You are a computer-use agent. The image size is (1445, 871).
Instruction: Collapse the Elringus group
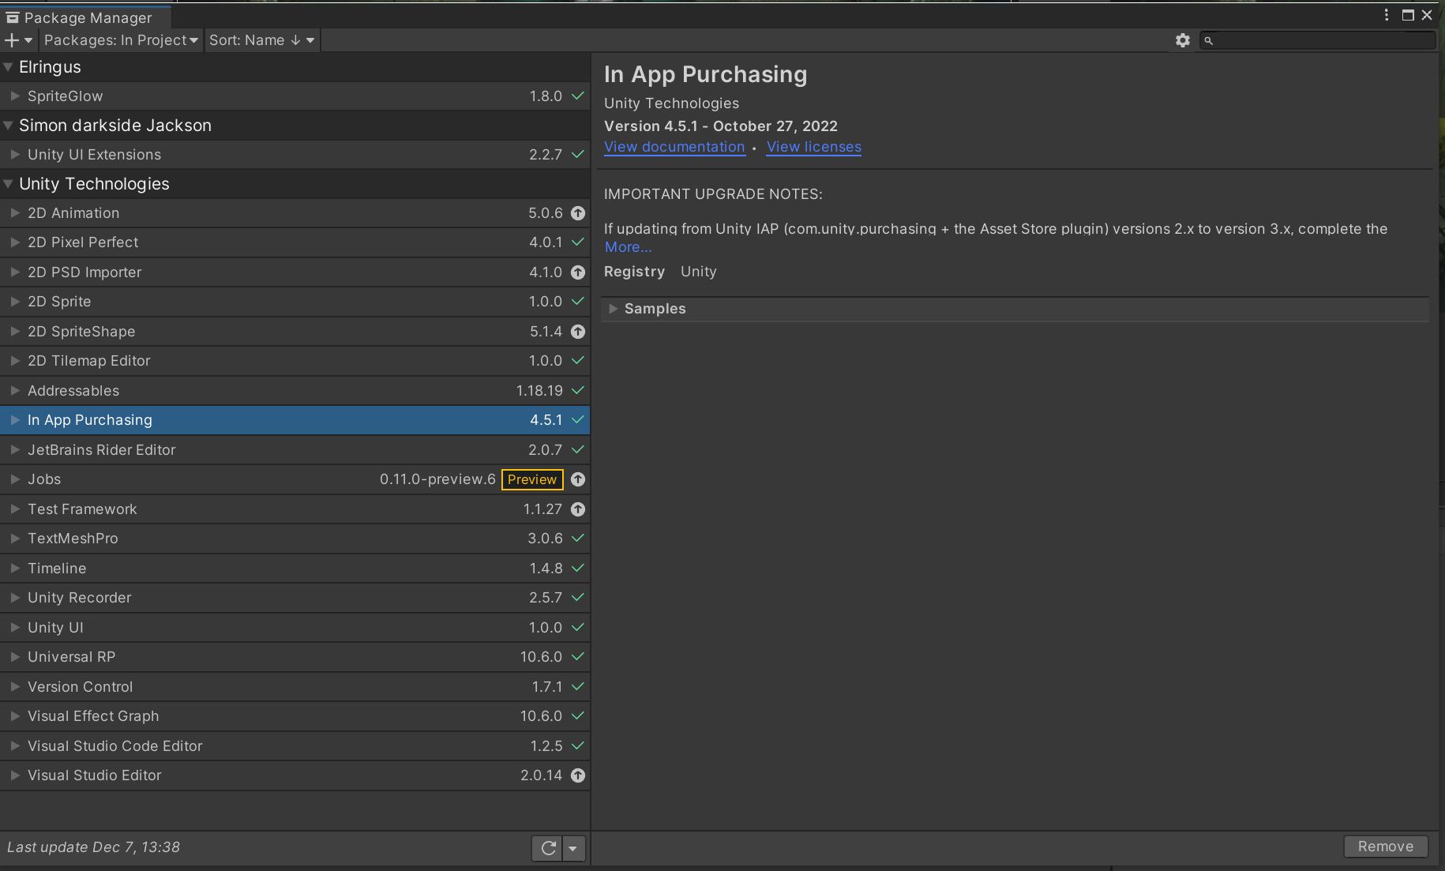point(8,67)
